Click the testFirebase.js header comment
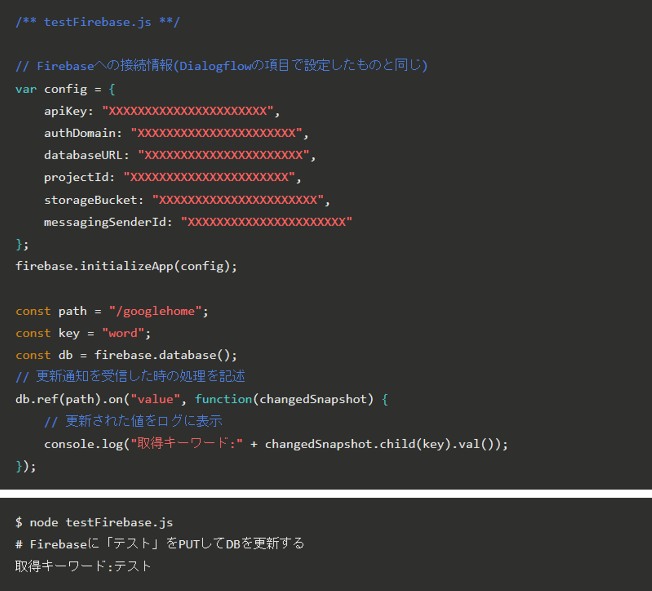The width and height of the screenshot is (652, 591). point(97,22)
